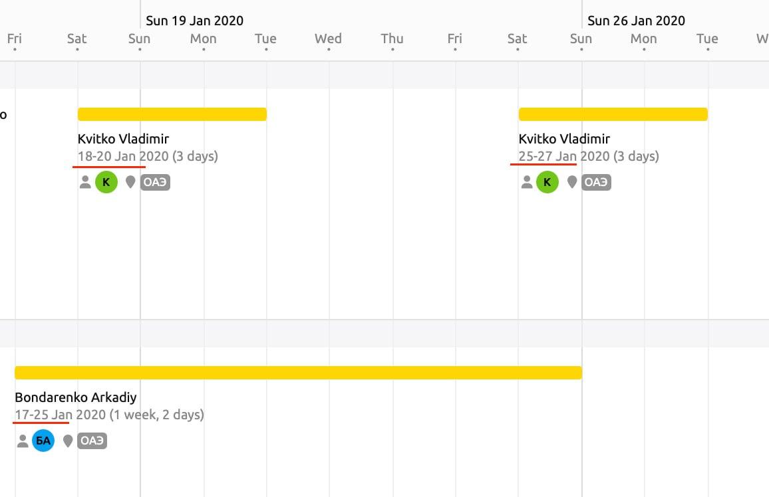Click Bondarenko Arkadiy's long yellow timeline bar
Image resolution: width=769 pixels, height=497 pixels.
tap(298, 373)
